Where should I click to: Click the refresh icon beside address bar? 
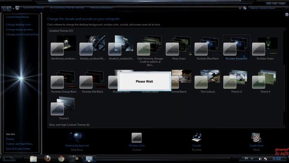coord(245,8)
